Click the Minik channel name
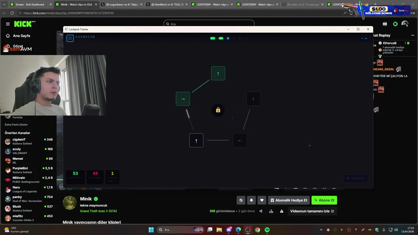Viewport: 418px width, 235px height. tap(86, 199)
